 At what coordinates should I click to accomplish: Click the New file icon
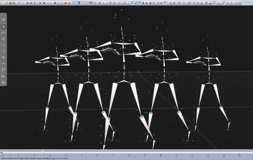[x=3, y=3]
